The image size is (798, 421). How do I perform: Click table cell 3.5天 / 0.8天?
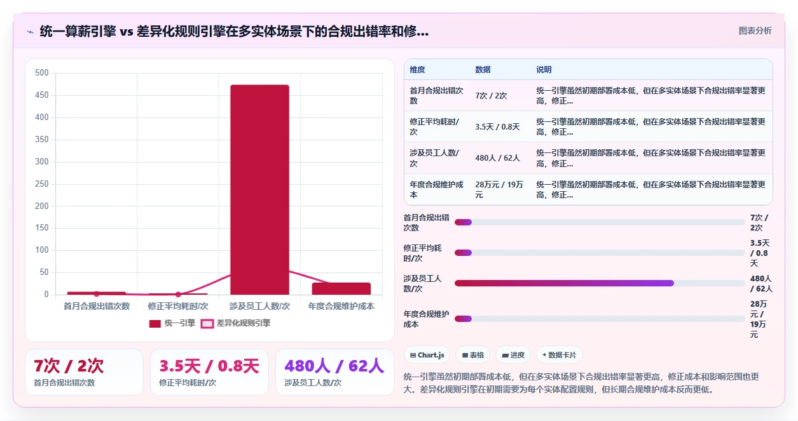coord(497,126)
